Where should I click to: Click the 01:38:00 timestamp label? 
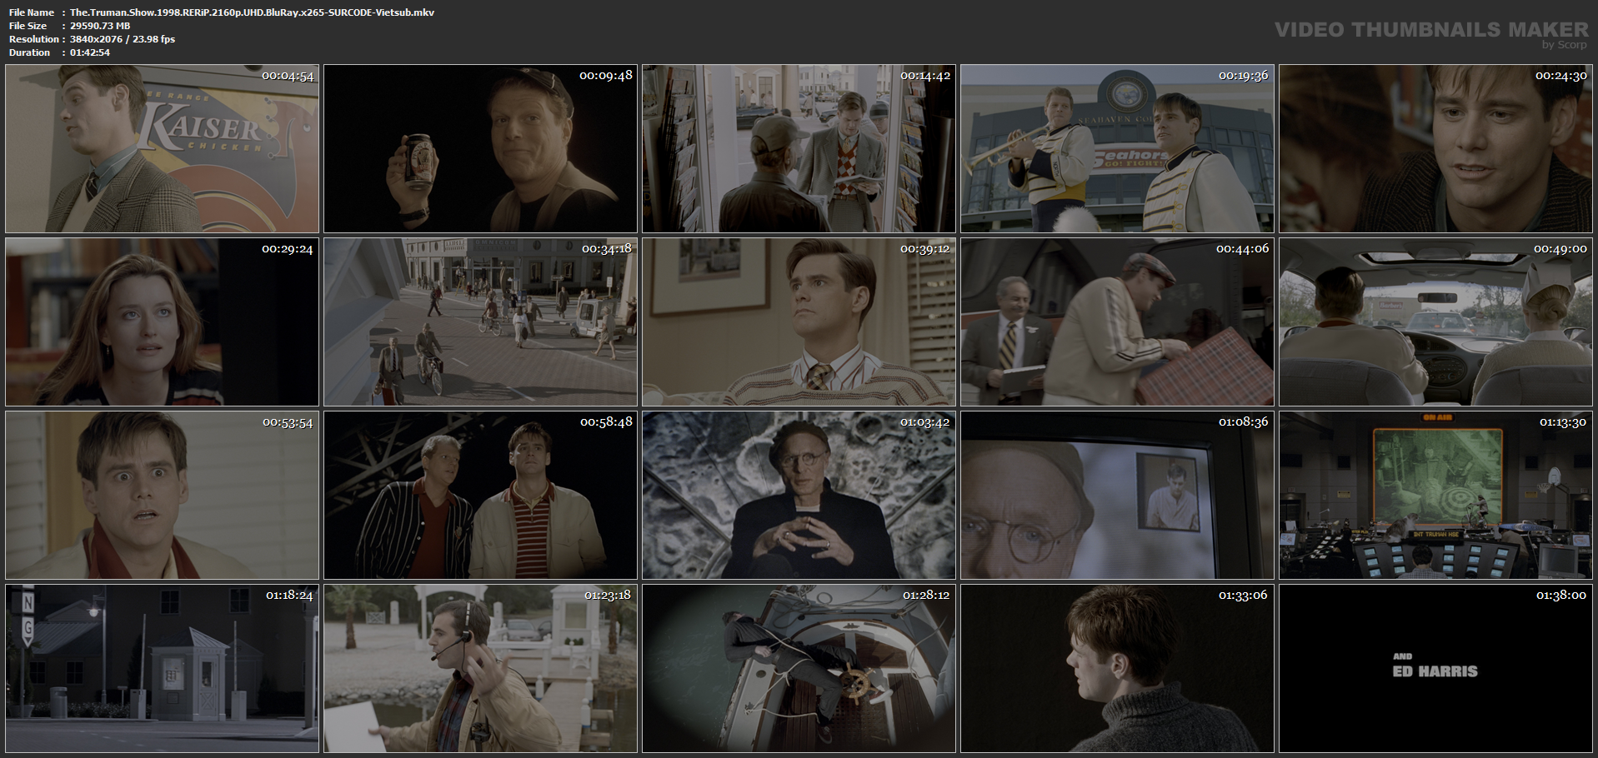(x=1561, y=596)
